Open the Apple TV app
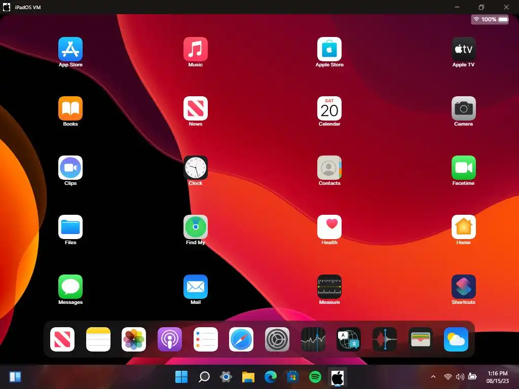 [x=463, y=49]
